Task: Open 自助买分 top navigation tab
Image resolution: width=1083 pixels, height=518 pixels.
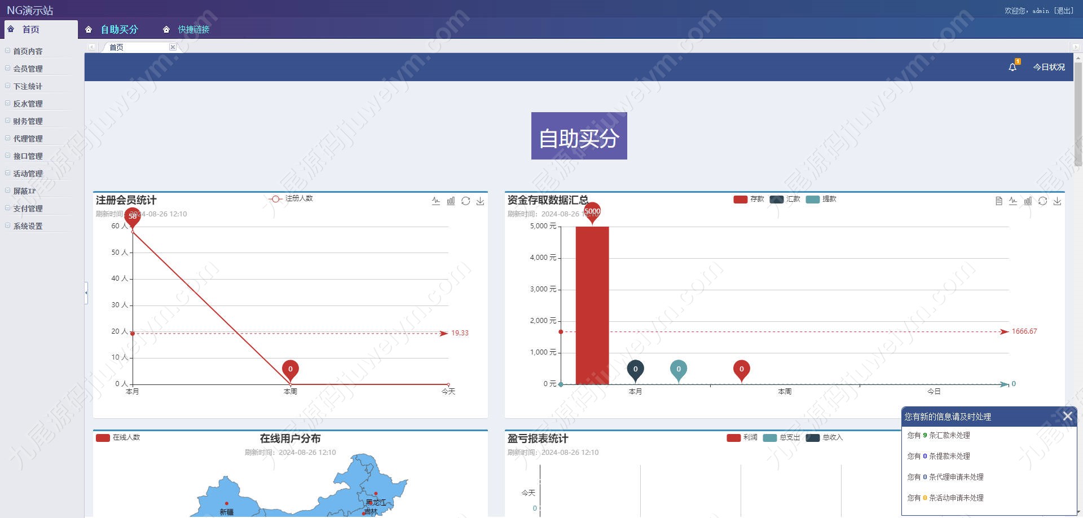Action: pyautogui.click(x=119, y=29)
